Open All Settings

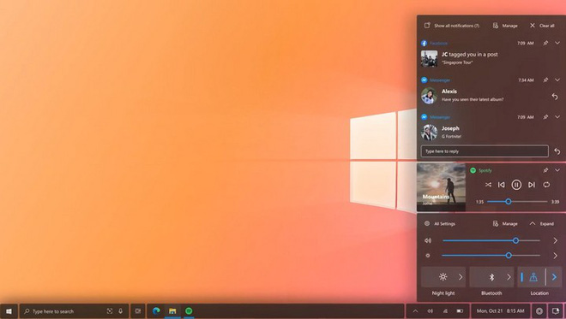click(x=440, y=223)
